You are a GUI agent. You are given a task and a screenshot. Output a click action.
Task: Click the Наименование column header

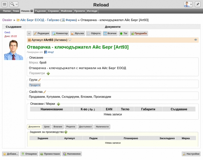[52, 109]
